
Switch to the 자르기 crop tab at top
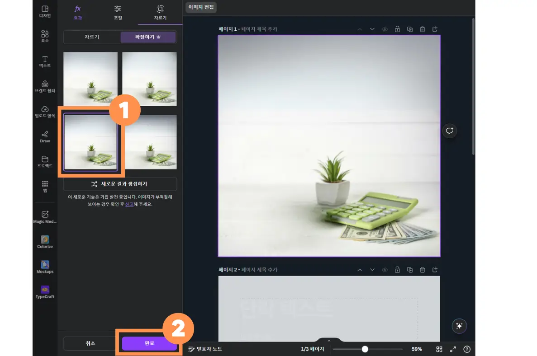160,12
